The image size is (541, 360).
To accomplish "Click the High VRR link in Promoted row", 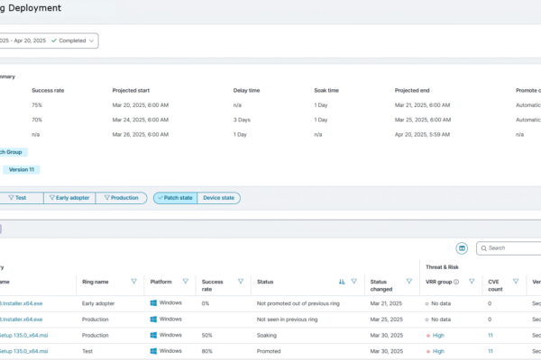I will 438,351.
